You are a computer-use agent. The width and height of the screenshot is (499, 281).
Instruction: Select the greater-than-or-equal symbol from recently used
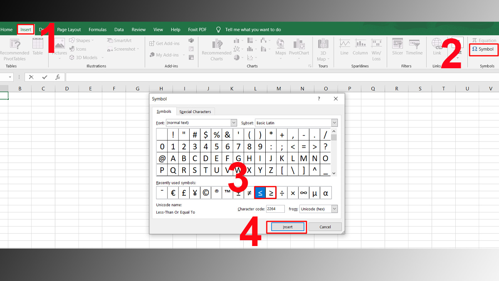(x=271, y=192)
